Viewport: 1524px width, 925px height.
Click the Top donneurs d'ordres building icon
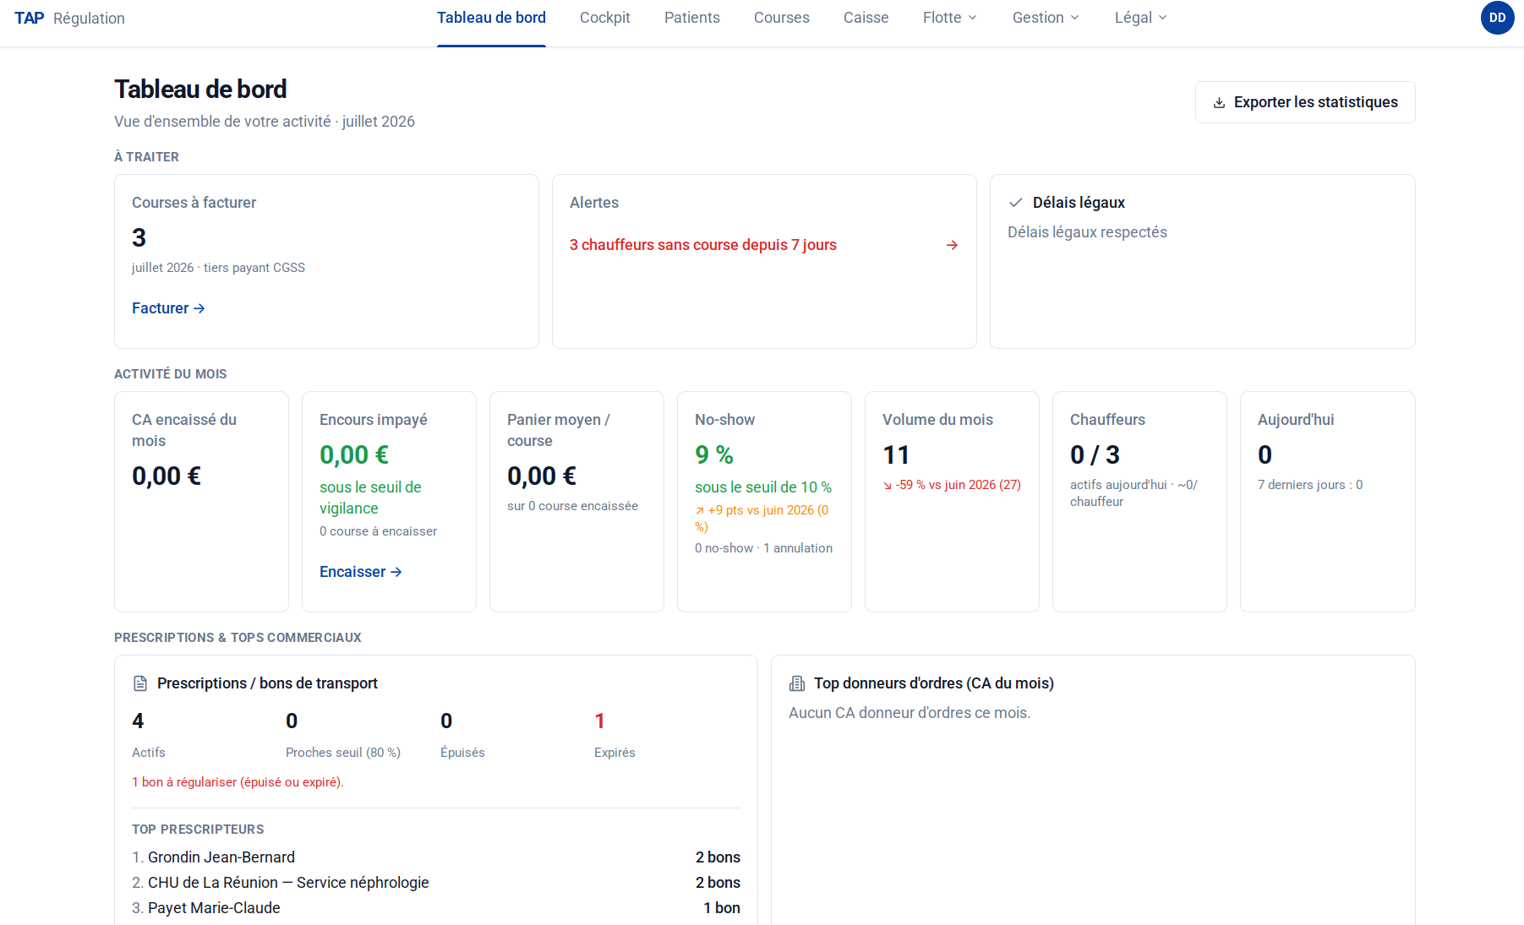797,683
